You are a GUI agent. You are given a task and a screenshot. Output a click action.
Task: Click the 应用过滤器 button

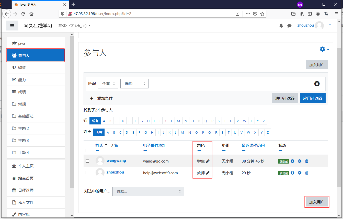[x=313, y=98]
